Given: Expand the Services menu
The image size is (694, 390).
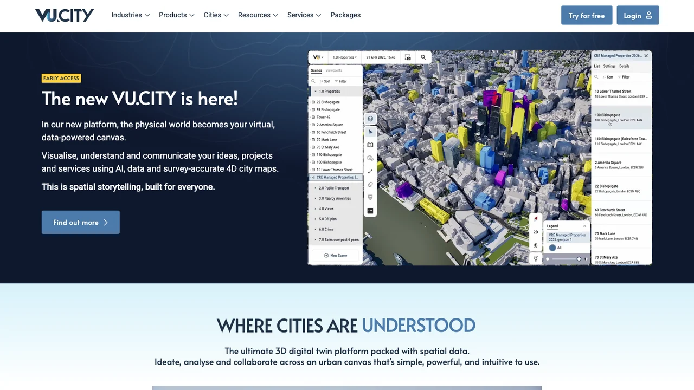Looking at the screenshot, I should (x=304, y=15).
